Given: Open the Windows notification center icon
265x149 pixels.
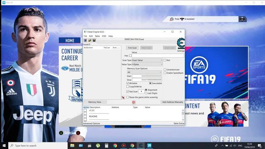Looking at the screenshot, I should tap(260, 145).
